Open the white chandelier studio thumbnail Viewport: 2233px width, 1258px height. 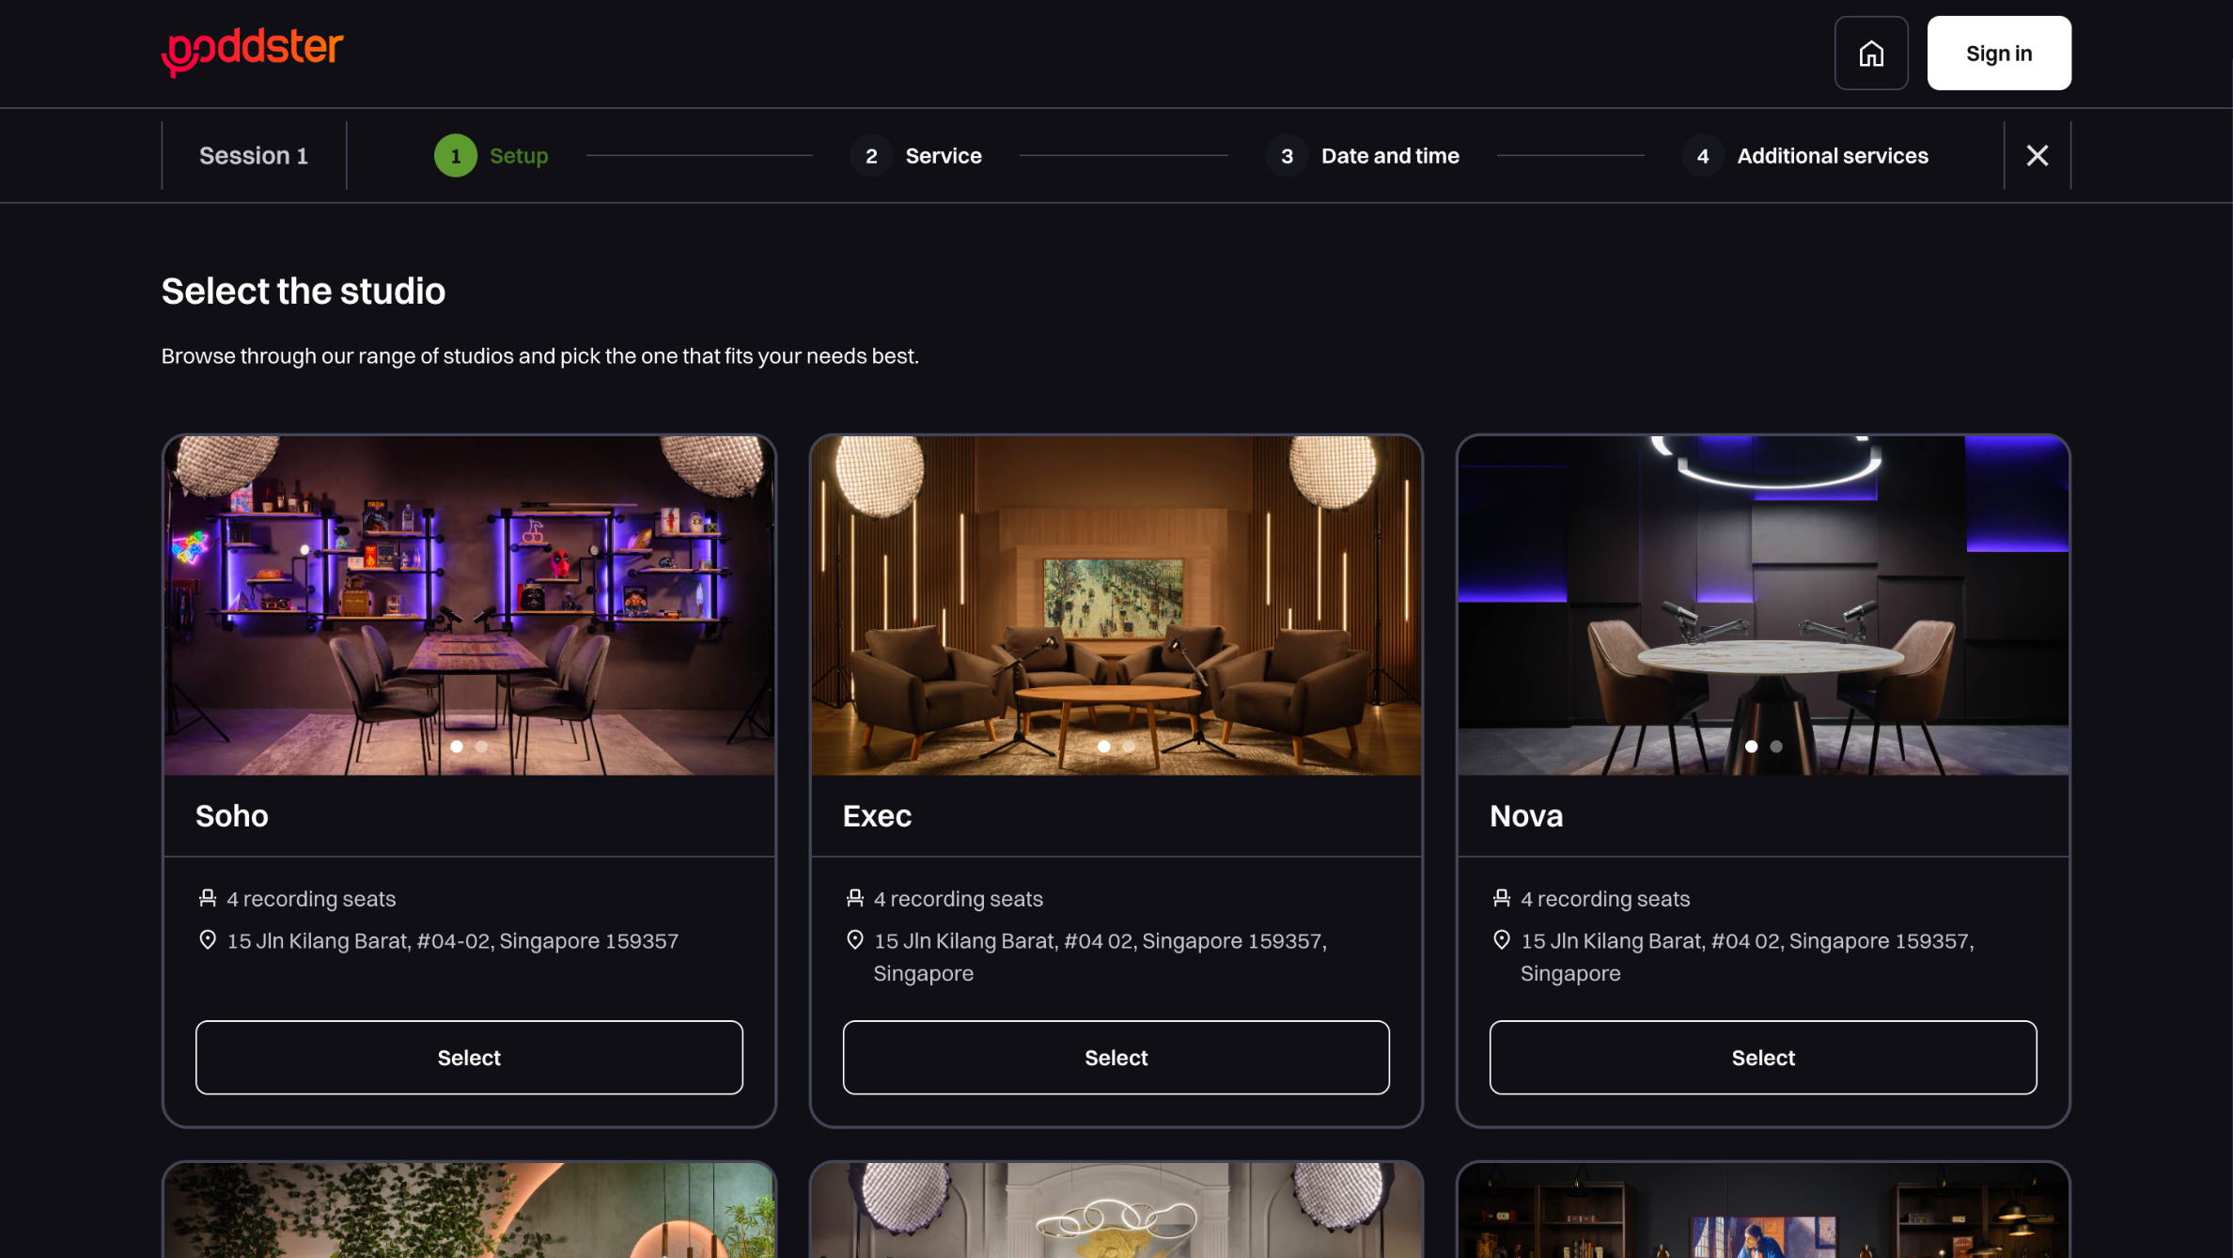point(1116,1210)
